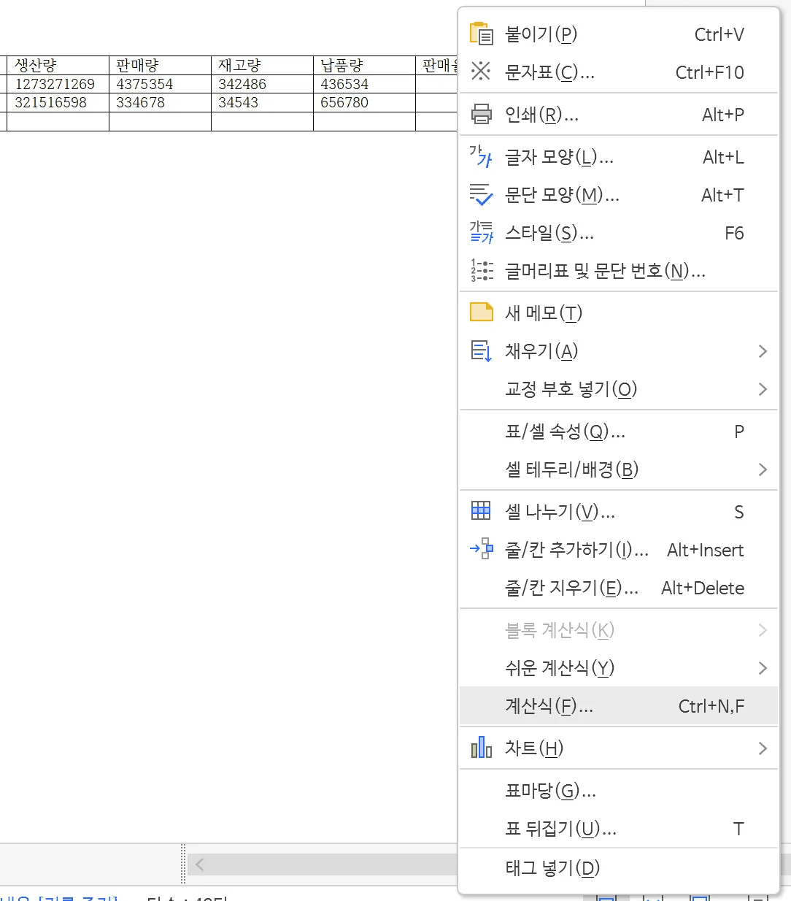Screen dimensions: 791x901
Task: Select the 글머리표 및 문단 번호 icon
Action: tap(481, 271)
